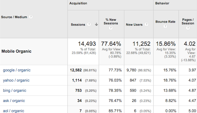Select total sessions value 14,493

coord(87,44)
